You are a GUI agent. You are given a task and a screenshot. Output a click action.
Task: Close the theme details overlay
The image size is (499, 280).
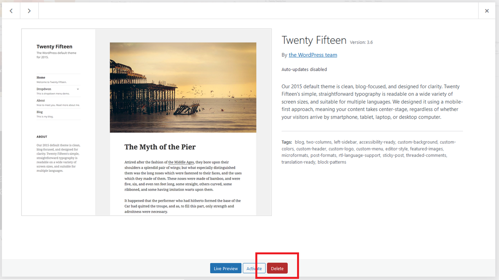tap(487, 11)
